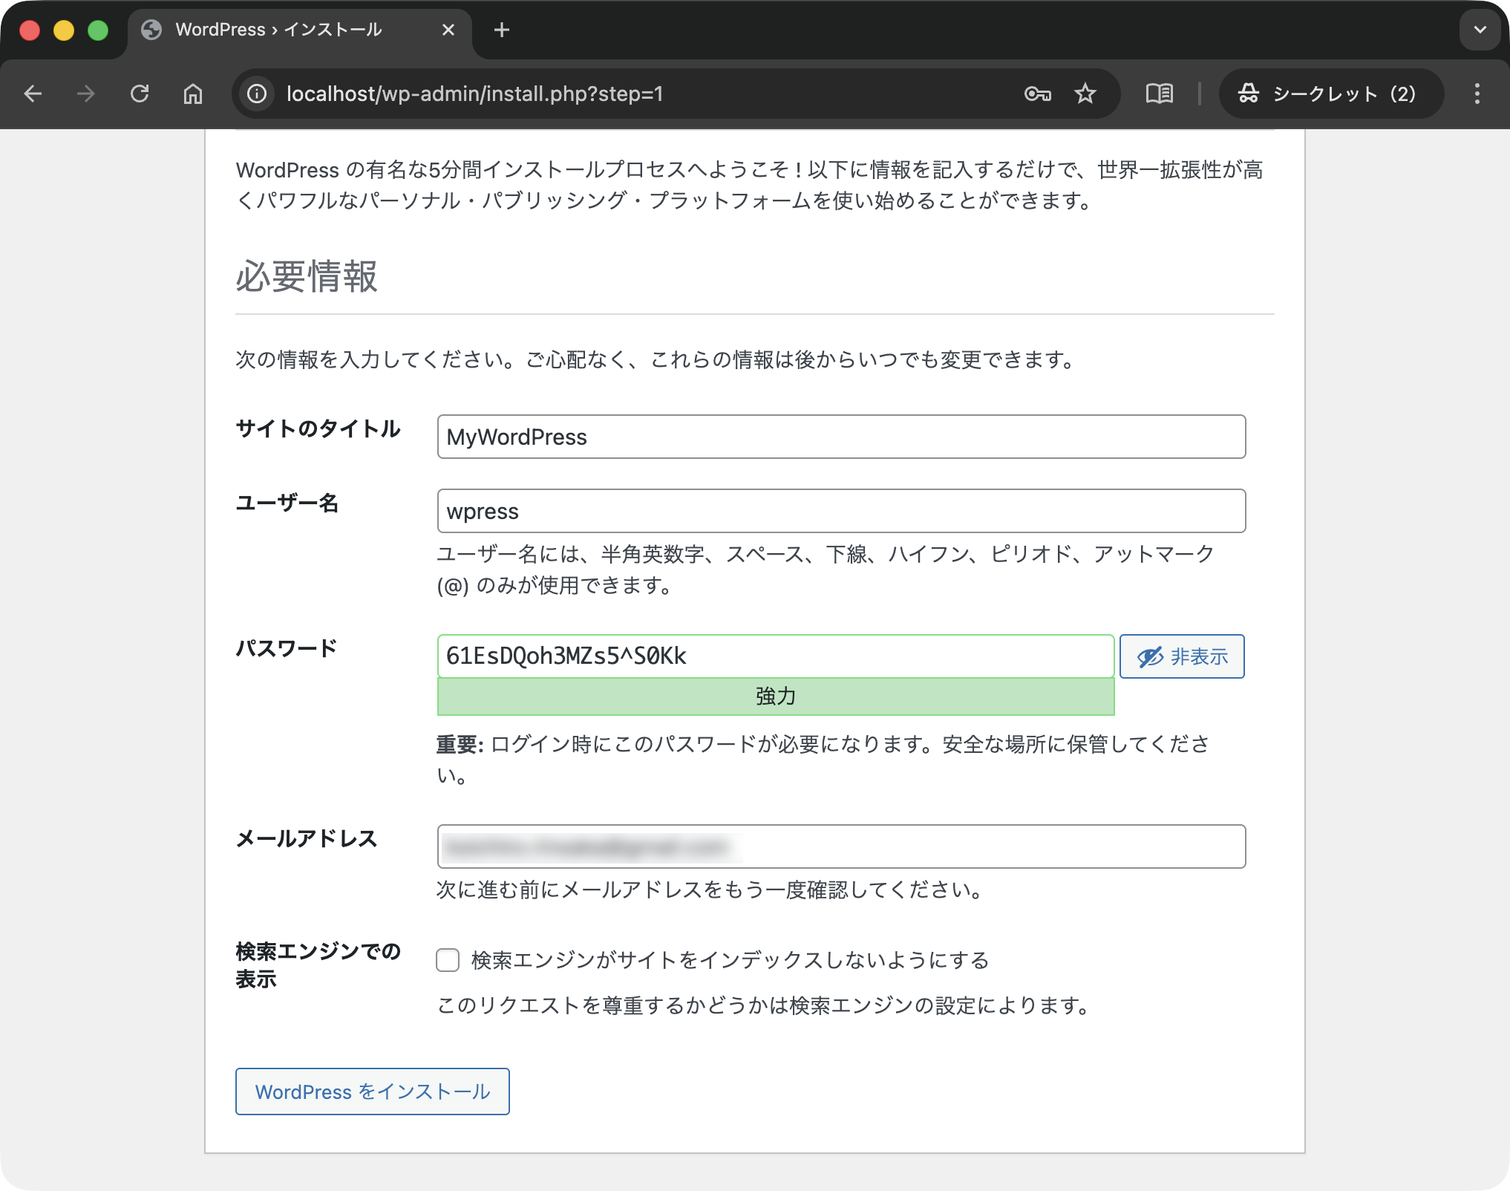Click the シークレット (2) incognito indicator
The width and height of the screenshot is (1510, 1191).
point(1330,94)
